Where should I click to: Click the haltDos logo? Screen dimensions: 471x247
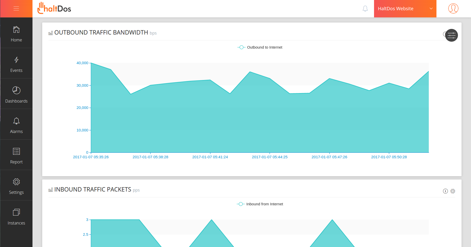[54, 8]
